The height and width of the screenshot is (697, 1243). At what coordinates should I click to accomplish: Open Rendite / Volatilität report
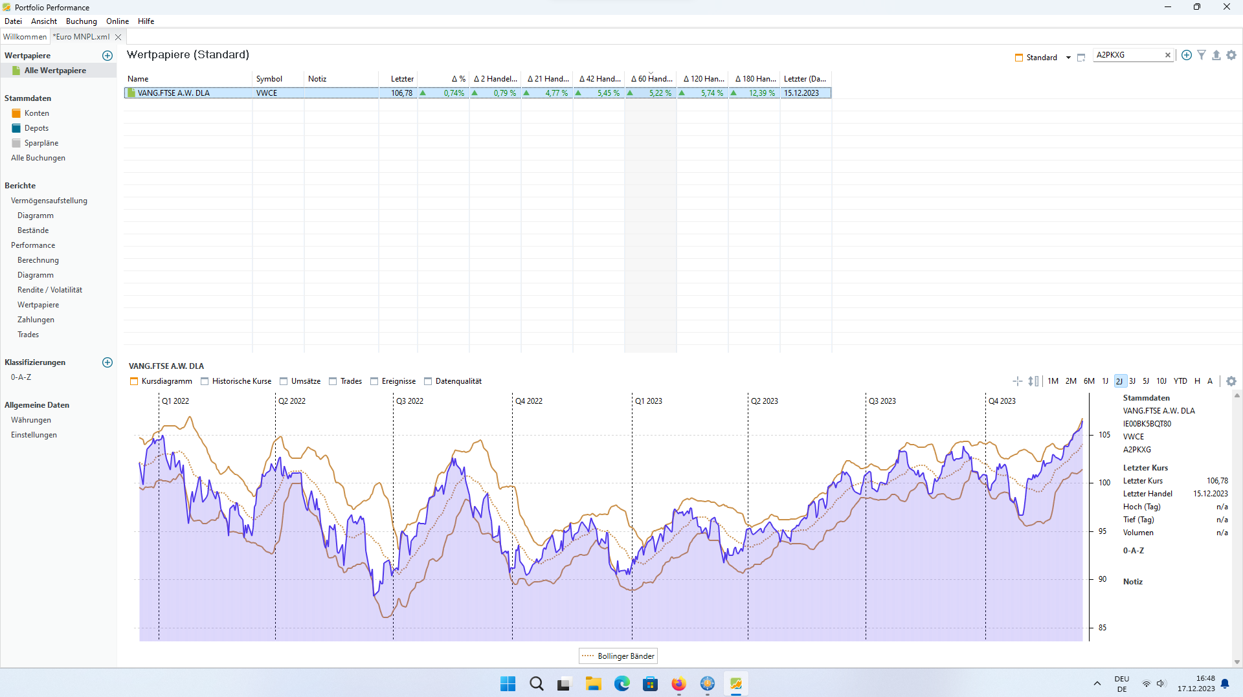(x=50, y=290)
